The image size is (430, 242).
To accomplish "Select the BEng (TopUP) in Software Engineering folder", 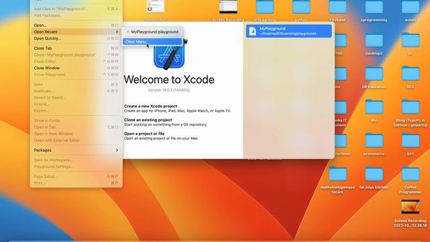I will [x=411, y=108].
